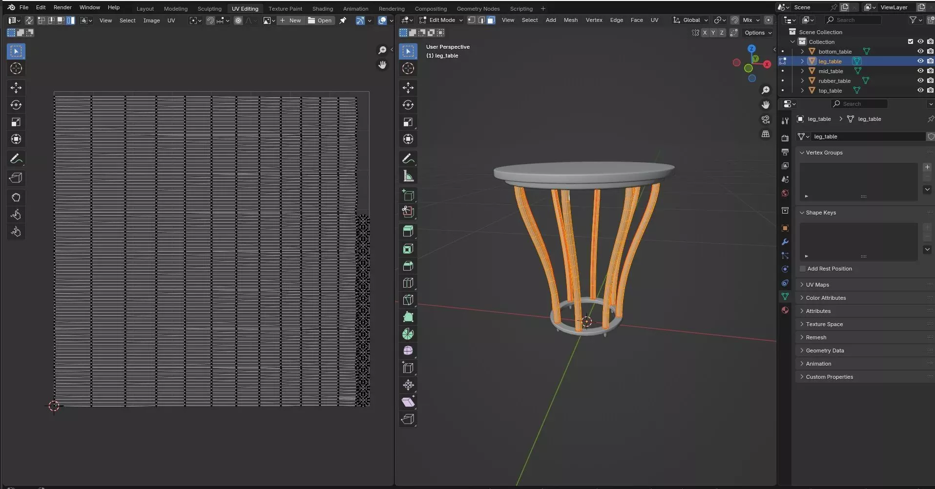The image size is (935, 489).
Task: Add a new vertex group with plus button
Action: [927, 167]
